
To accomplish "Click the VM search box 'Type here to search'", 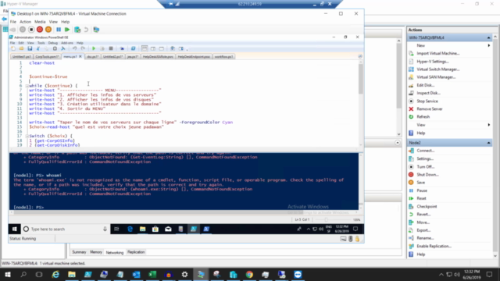I will pos(66,229).
